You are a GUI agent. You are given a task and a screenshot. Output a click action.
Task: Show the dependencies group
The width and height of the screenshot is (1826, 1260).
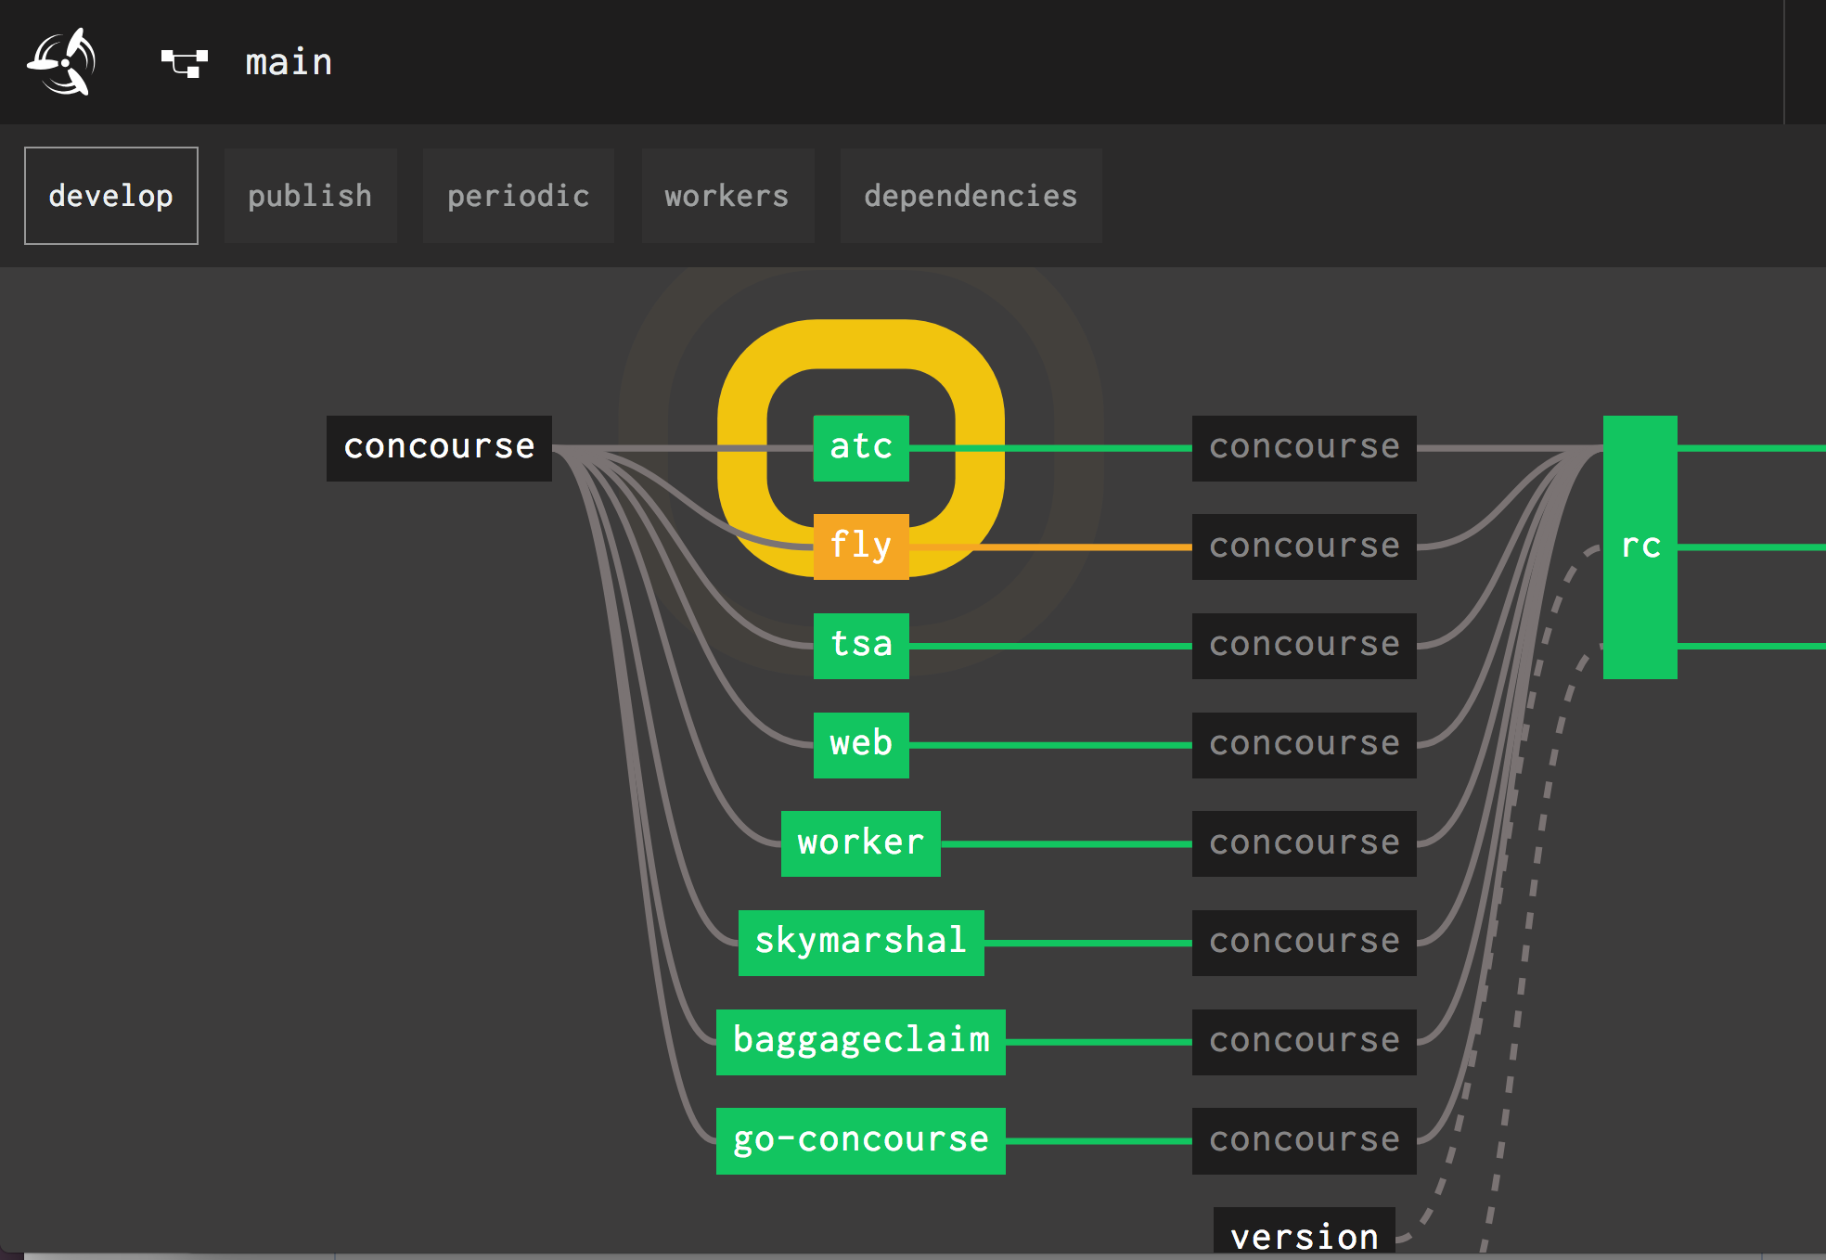(x=971, y=196)
